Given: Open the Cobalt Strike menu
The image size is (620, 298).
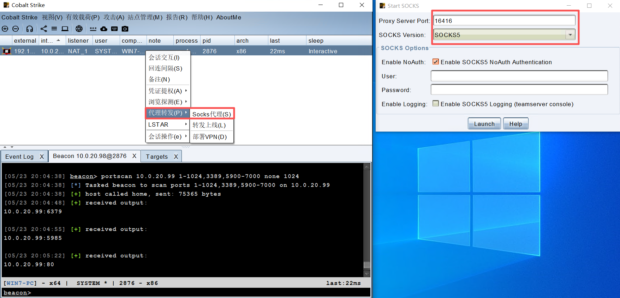Looking at the screenshot, I should tap(19, 17).
